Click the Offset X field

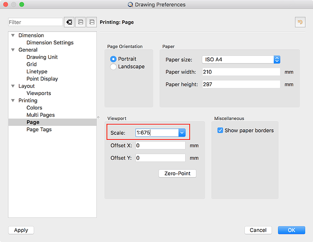point(161,145)
